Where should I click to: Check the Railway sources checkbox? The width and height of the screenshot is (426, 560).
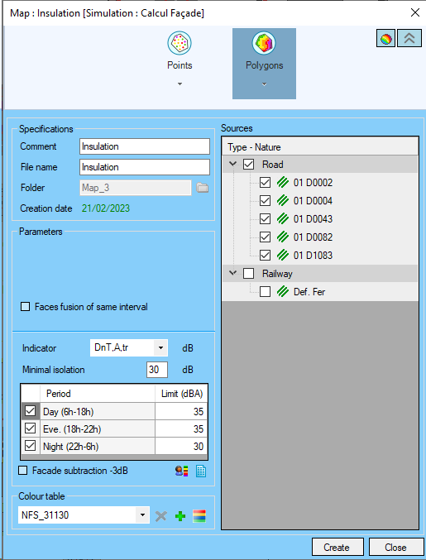click(248, 274)
